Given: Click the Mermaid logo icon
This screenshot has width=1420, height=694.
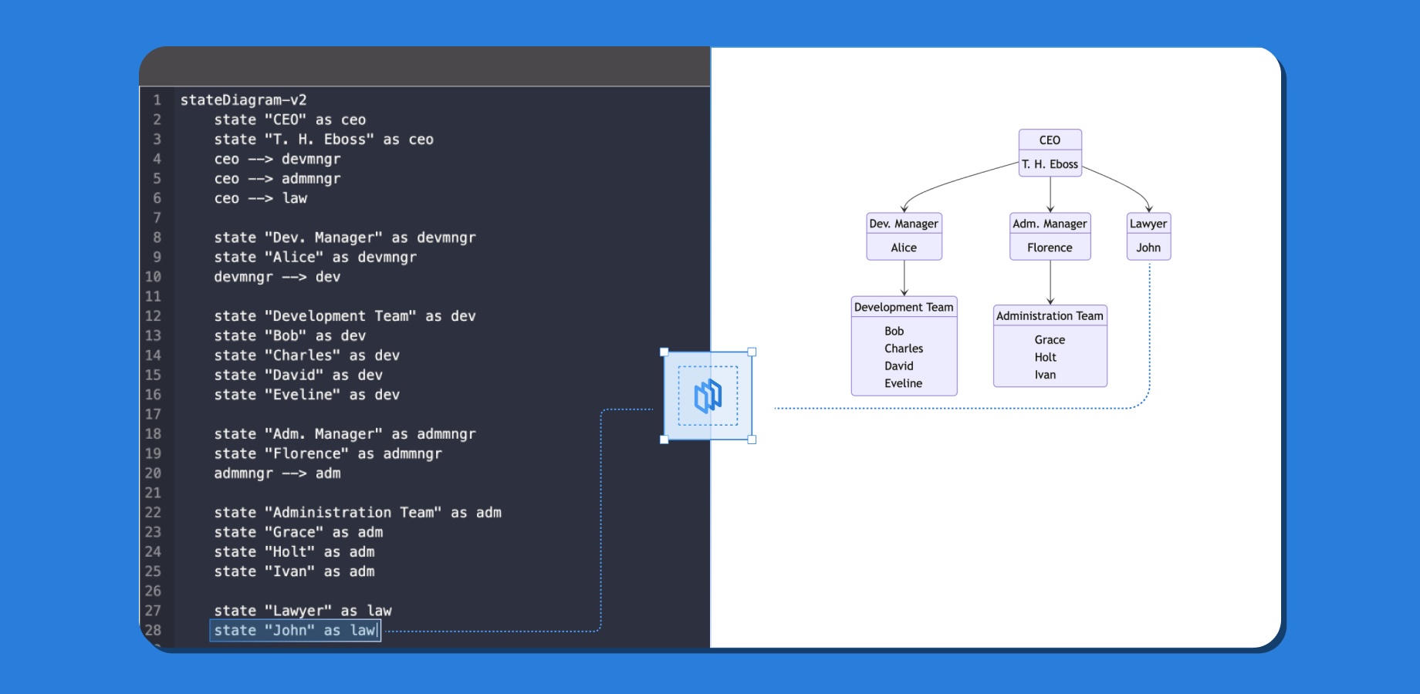Looking at the screenshot, I should point(709,395).
